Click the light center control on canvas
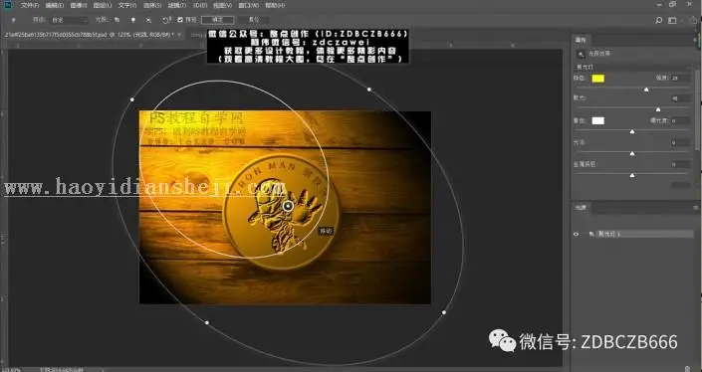 [x=288, y=206]
